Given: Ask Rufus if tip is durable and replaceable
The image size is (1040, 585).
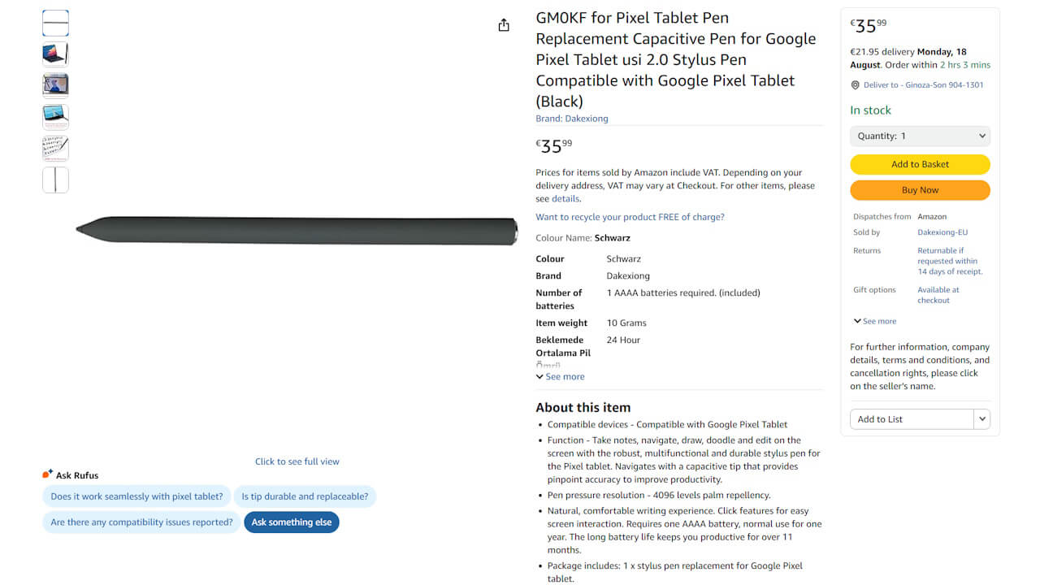Looking at the screenshot, I should (305, 496).
